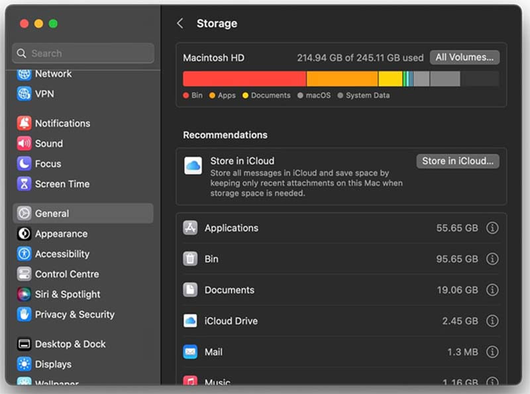Click the Mail envelope icon in storage list

[190, 352]
